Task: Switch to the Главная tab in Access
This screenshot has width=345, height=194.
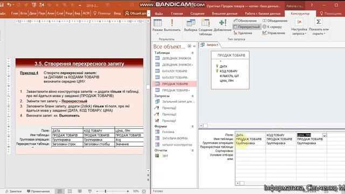Action: (177, 13)
